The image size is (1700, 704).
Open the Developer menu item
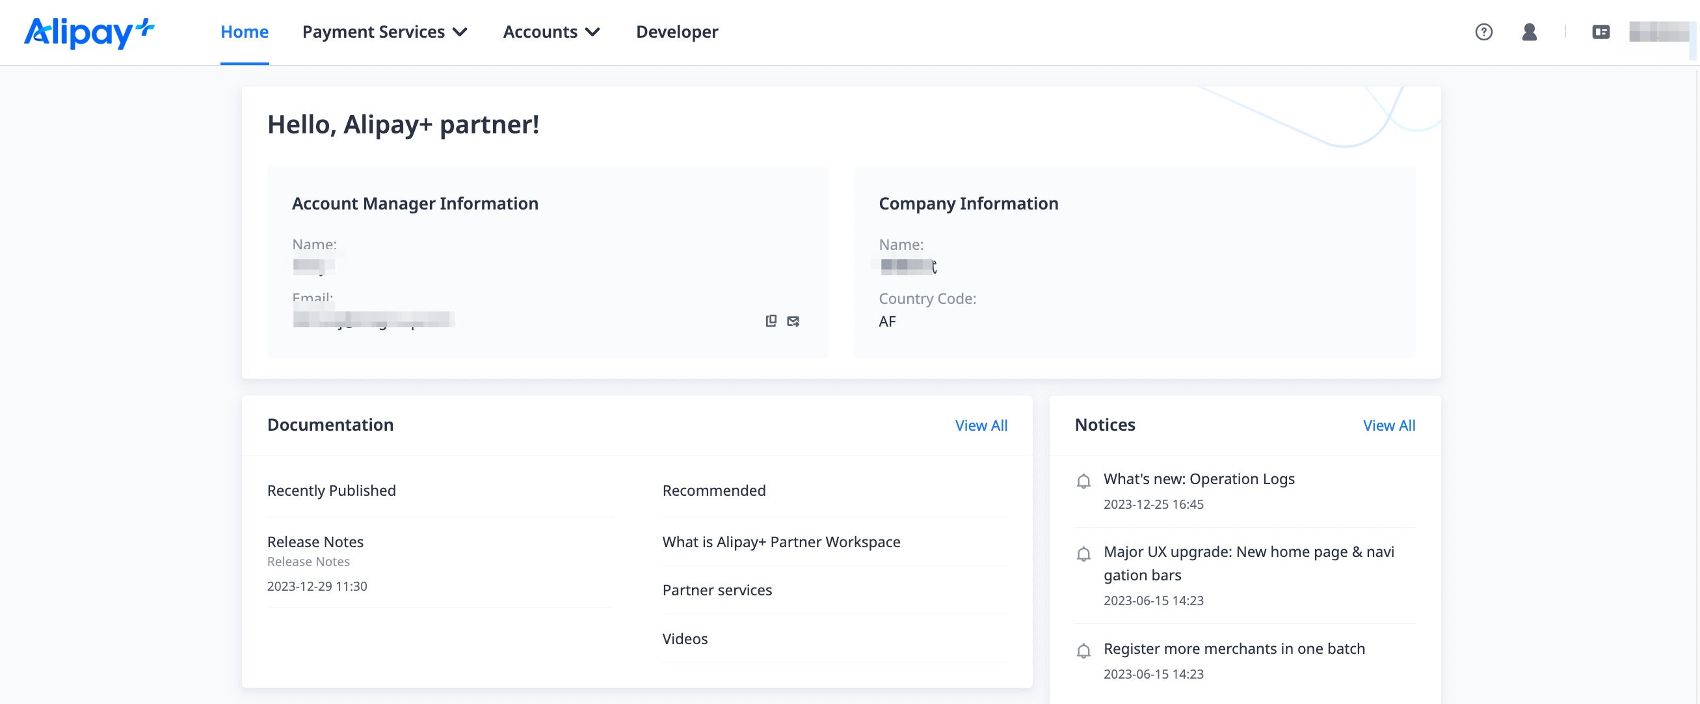coord(676,33)
